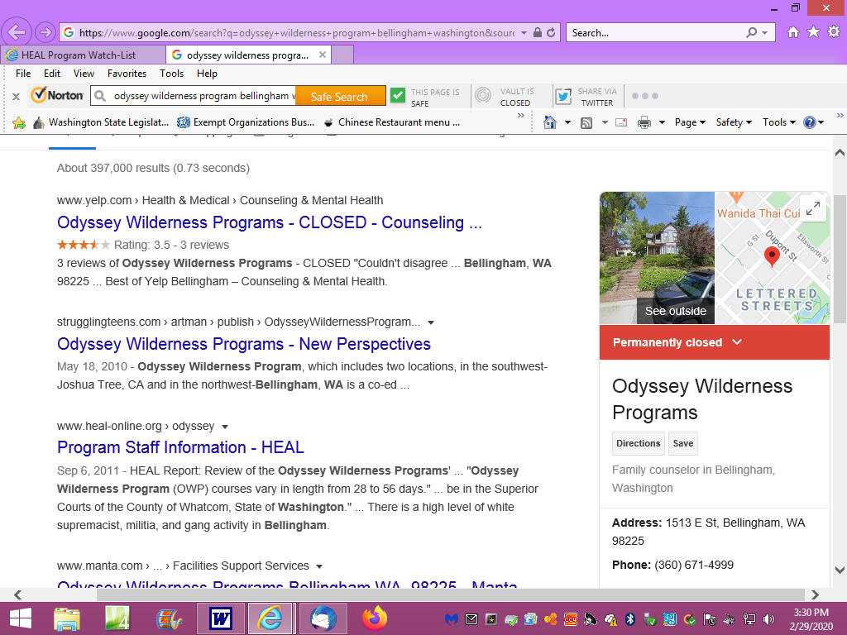Switch to the HEAL Program Watch-List tab
This screenshot has height=635, width=847.
(84, 55)
